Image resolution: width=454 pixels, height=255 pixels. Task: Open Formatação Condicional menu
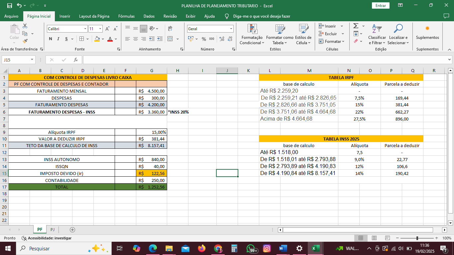[x=252, y=35]
